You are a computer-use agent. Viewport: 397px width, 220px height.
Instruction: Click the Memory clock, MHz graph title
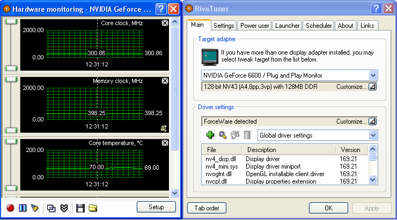[117, 81]
